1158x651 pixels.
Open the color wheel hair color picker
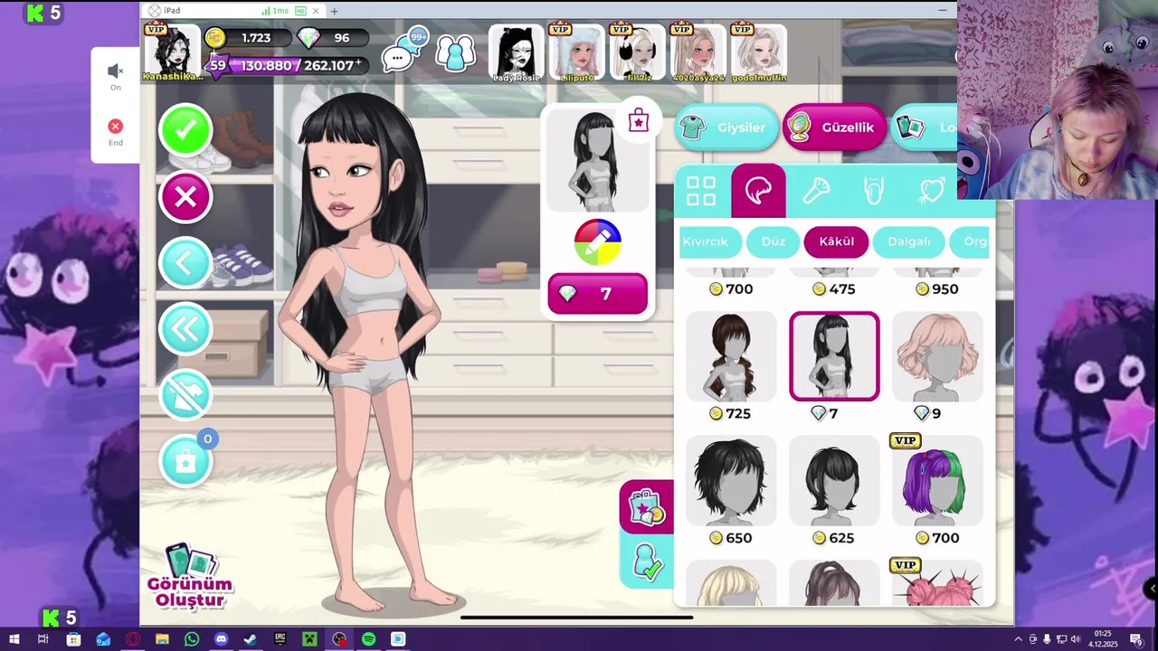[597, 242]
